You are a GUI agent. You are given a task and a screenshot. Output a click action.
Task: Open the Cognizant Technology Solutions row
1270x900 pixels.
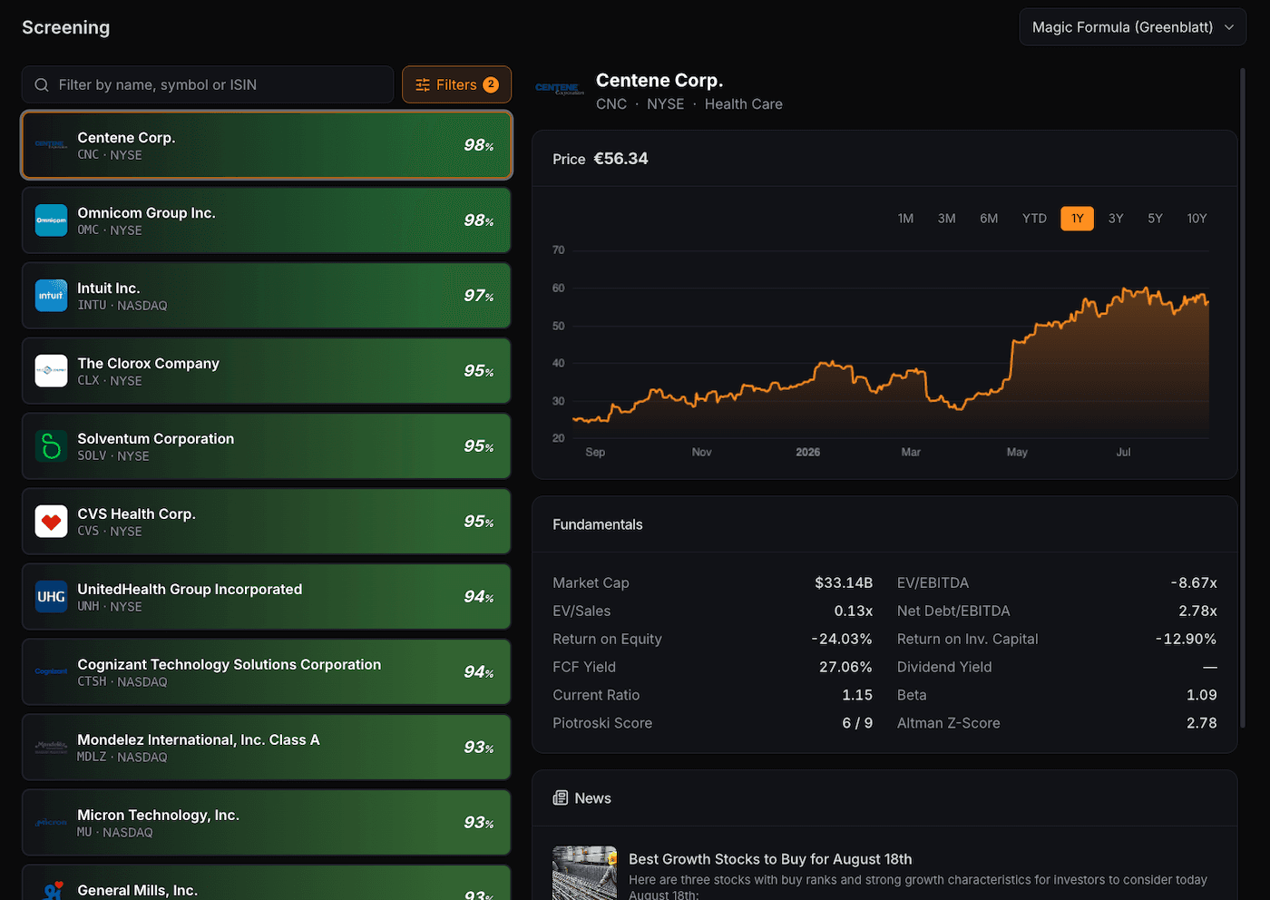[x=267, y=672]
